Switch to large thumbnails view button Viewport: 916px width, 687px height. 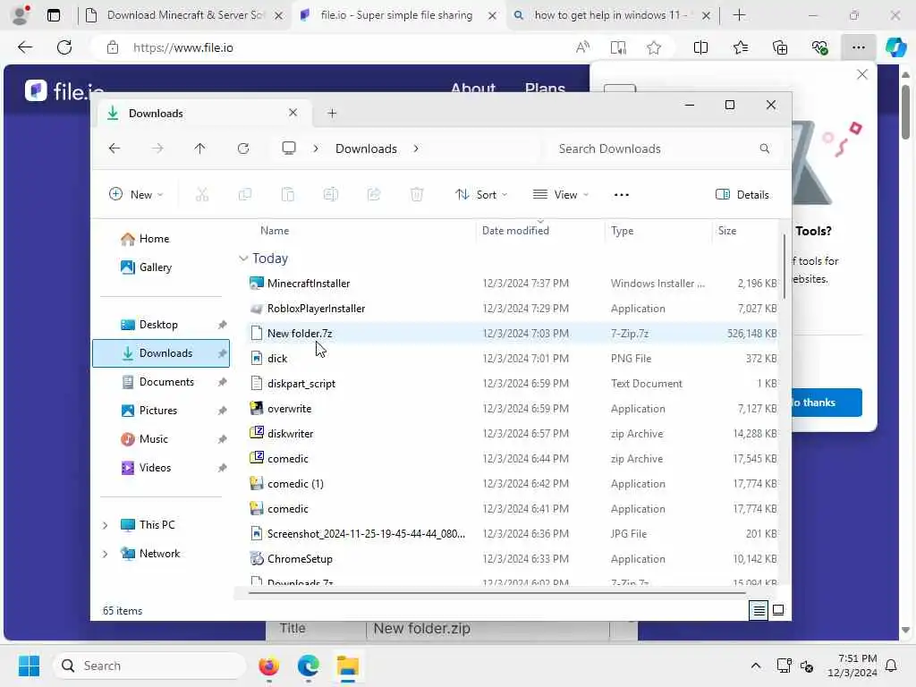tap(778, 610)
